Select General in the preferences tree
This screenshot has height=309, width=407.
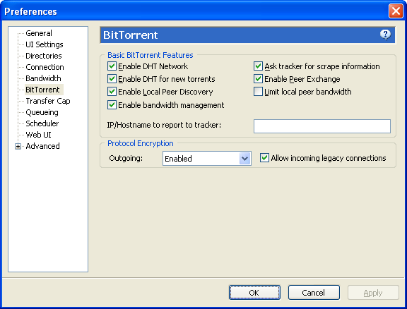[39, 33]
